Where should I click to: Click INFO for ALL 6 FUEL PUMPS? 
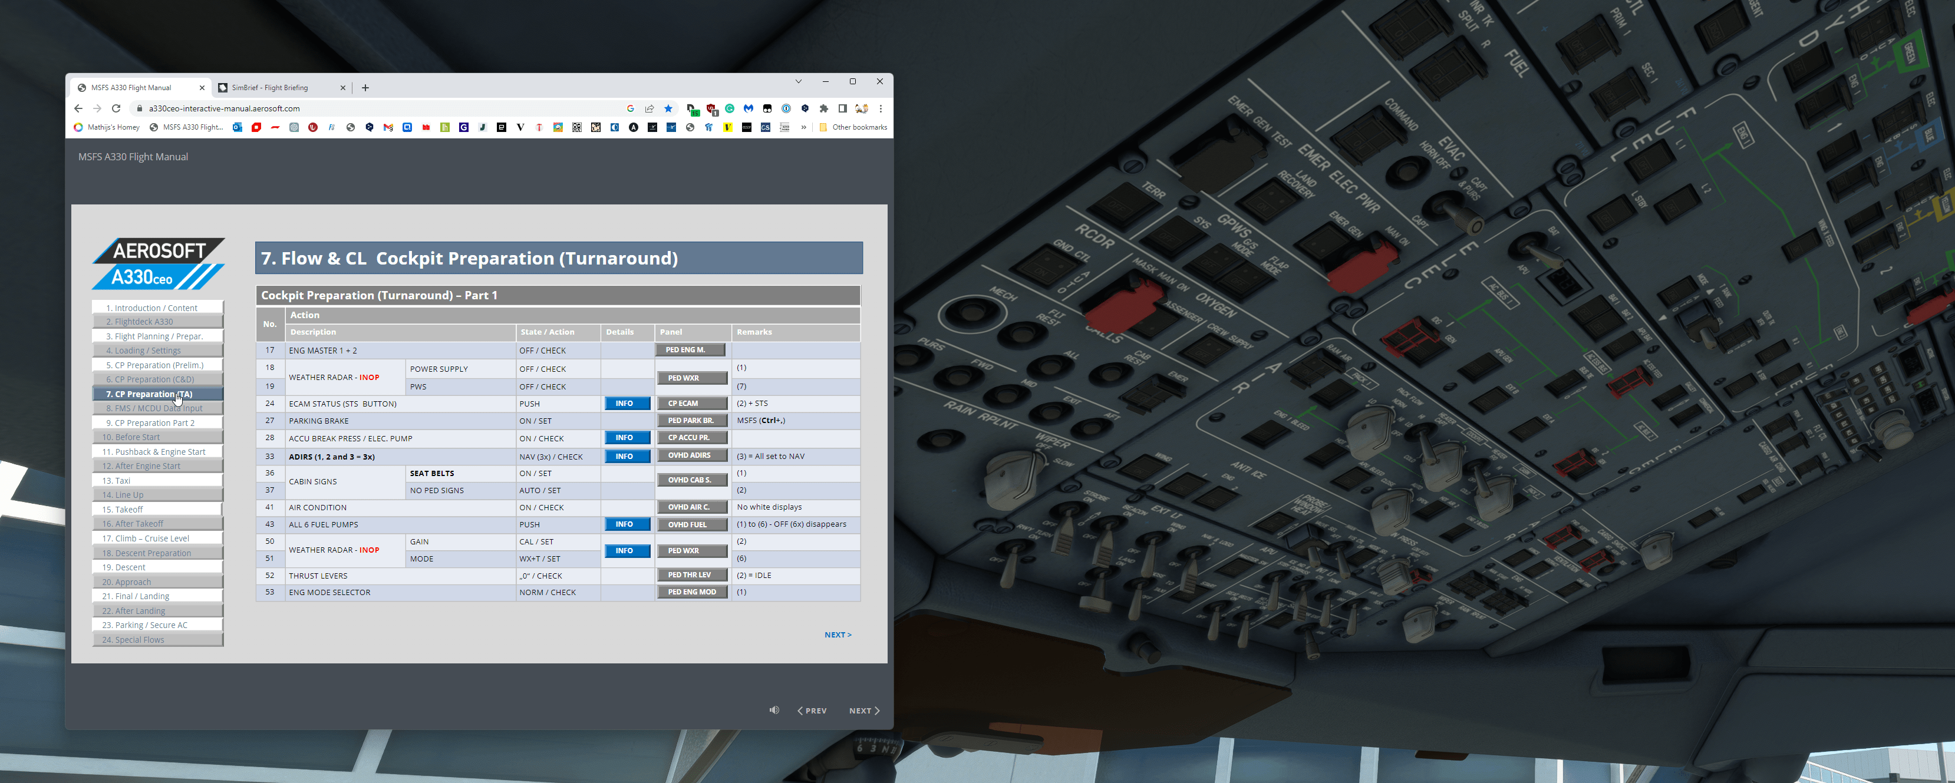[626, 524]
